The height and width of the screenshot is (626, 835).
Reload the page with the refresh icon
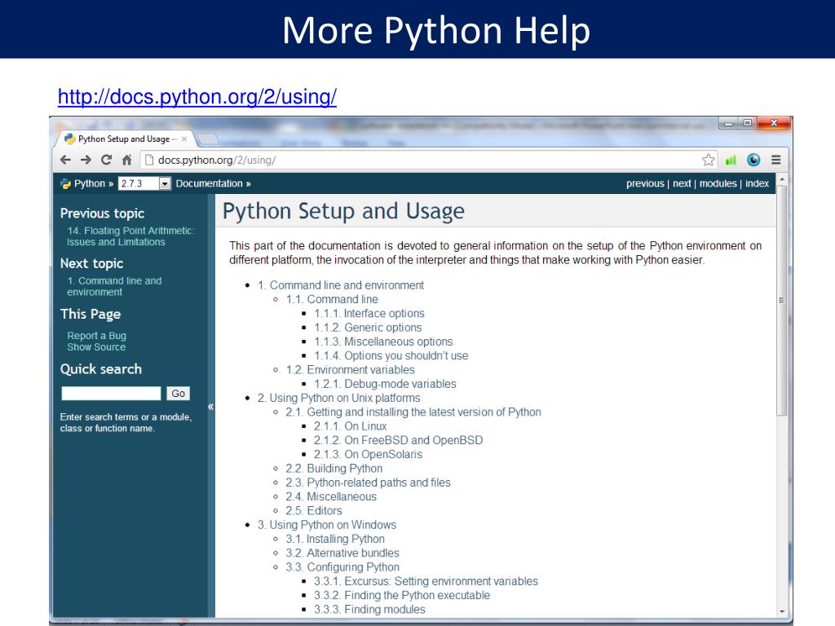tap(107, 160)
